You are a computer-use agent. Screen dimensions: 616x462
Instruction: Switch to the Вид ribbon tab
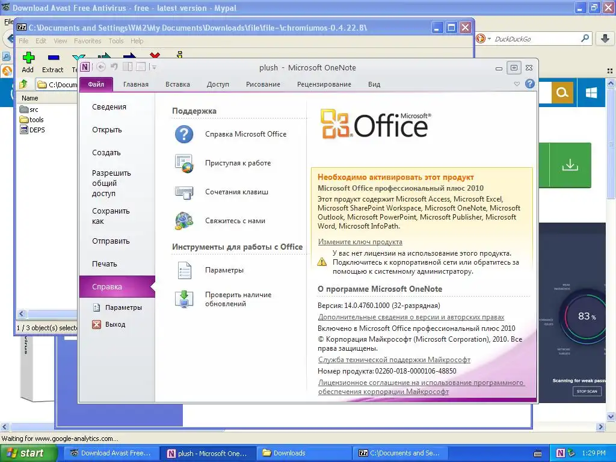[374, 84]
